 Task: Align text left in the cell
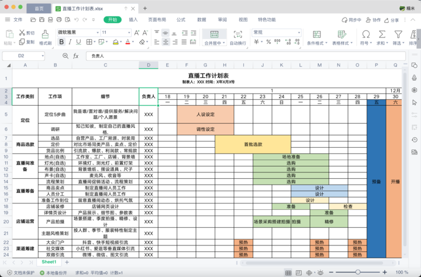click(157, 42)
